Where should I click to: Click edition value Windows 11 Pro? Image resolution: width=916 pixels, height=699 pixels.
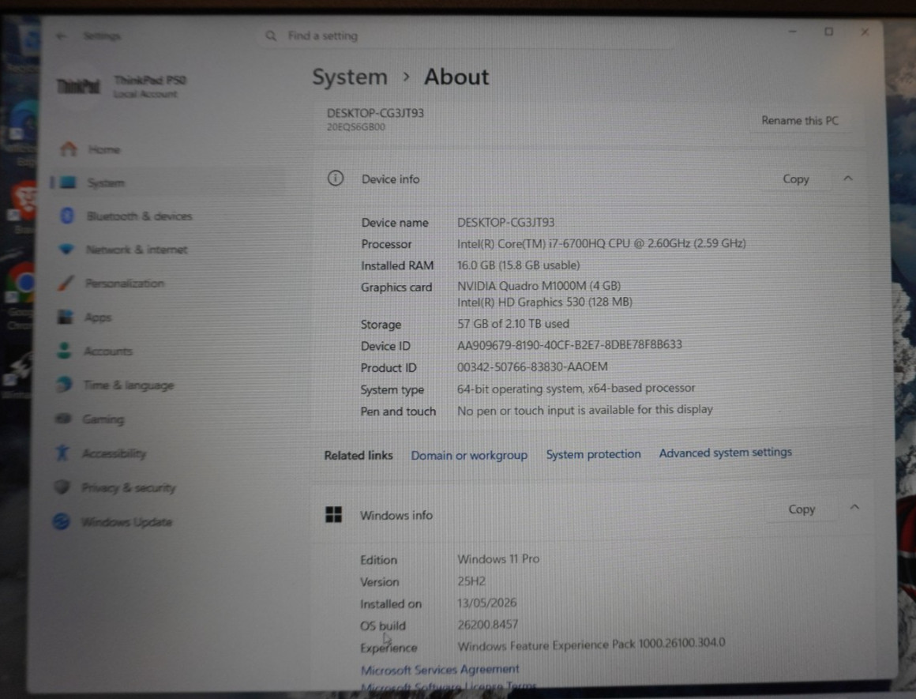(x=498, y=558)
